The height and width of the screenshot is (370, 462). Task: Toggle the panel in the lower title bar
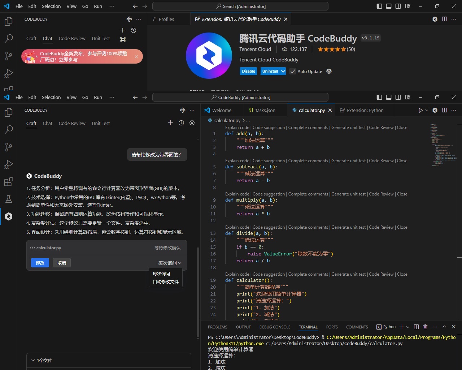pos(389,97)
